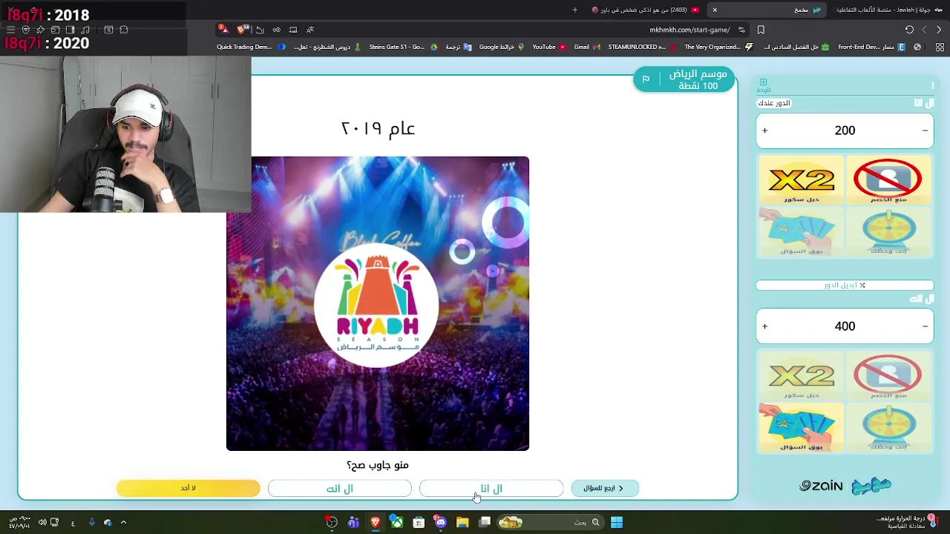Click the volume speaker icon in system tray
The height and width of the screenshot is (534, 950).
click(42, 522)
